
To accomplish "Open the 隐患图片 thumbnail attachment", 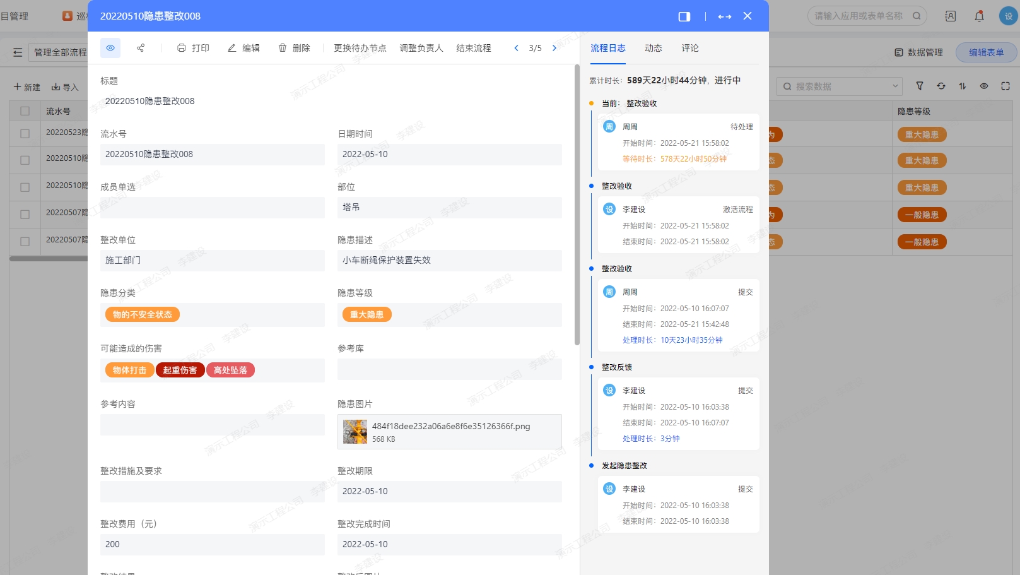I will [355, 432].
